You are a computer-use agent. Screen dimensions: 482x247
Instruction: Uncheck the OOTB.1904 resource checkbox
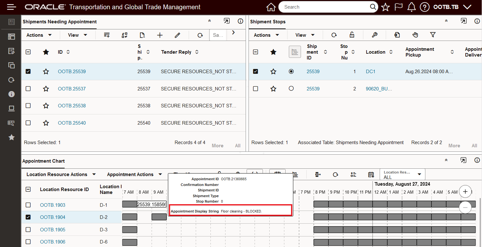(x=28, y=217)
